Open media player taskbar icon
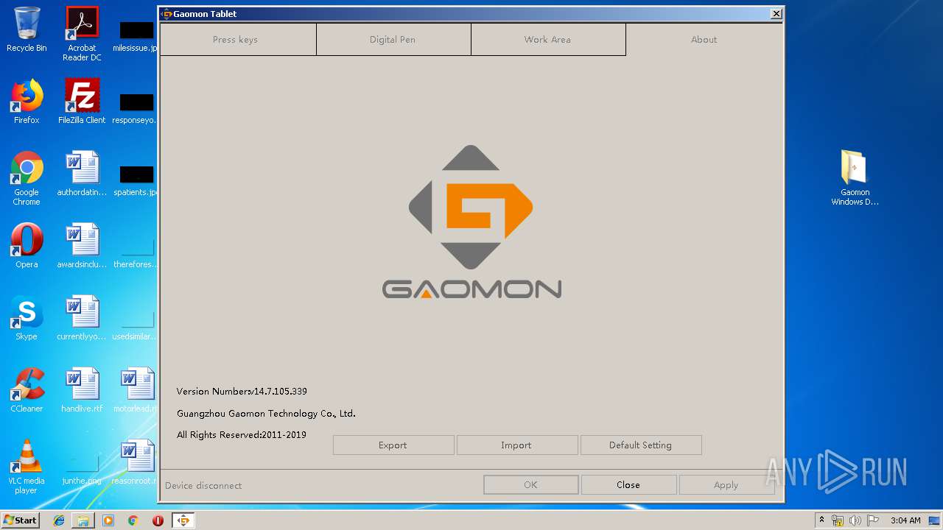This screenshot has height=530, width=943. coord(108,520)
